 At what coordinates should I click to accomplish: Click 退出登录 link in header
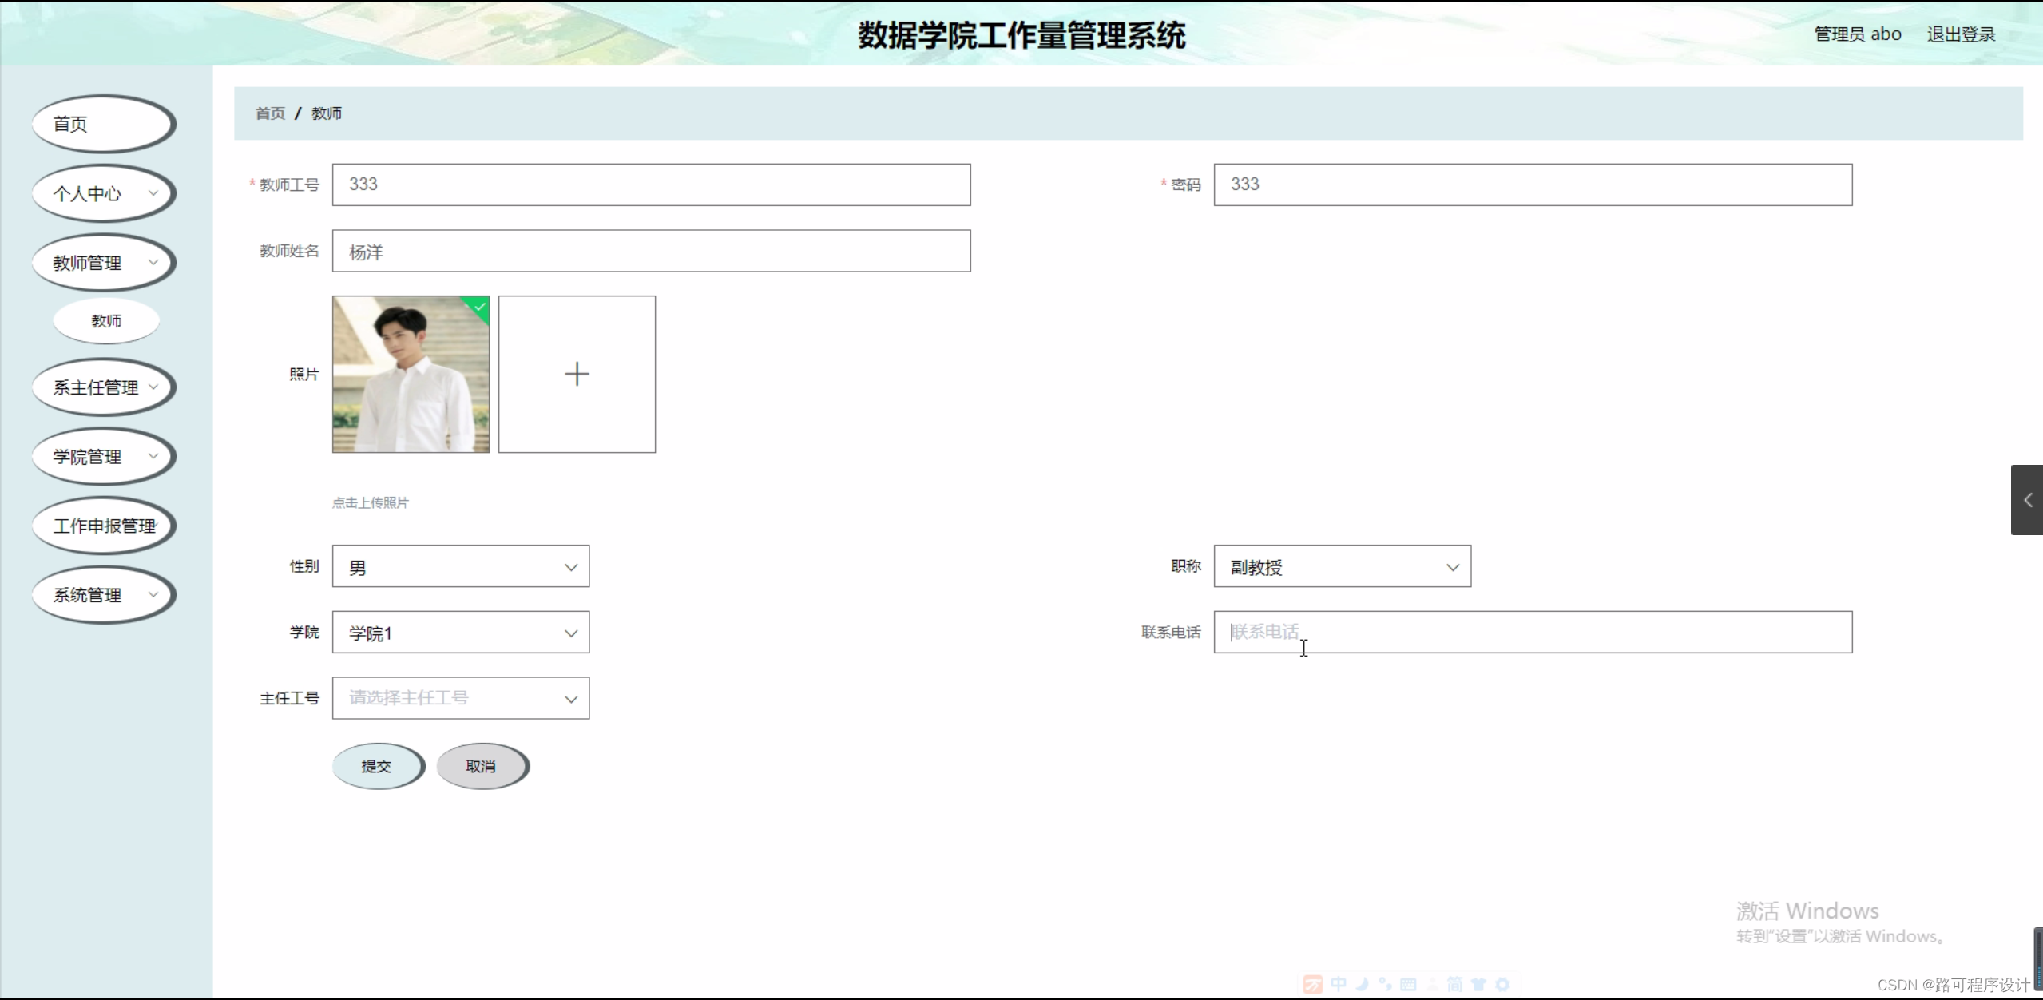pyautogui.click(x=1961, y=34)
